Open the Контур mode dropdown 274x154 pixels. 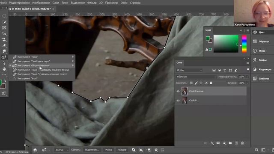pyautogui.click(x=61, y=150)
